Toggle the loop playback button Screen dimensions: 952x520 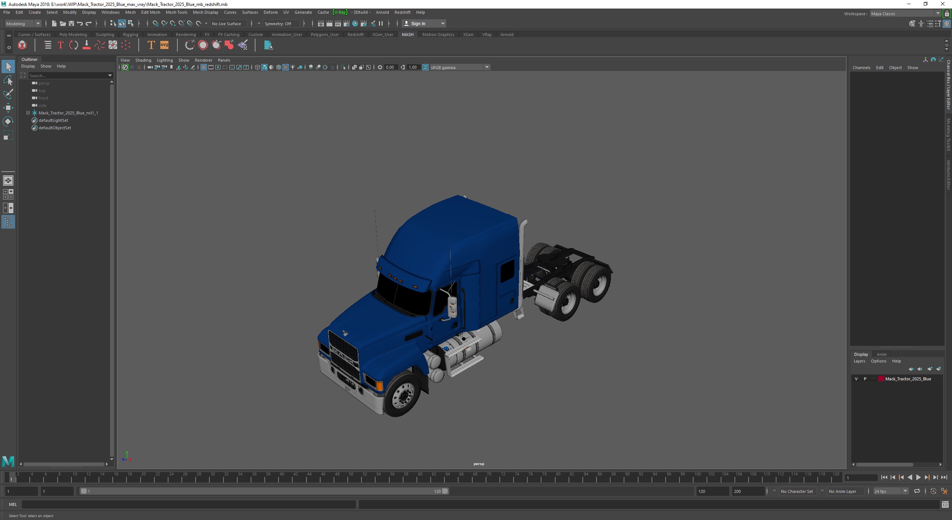(x=917, y=491)
